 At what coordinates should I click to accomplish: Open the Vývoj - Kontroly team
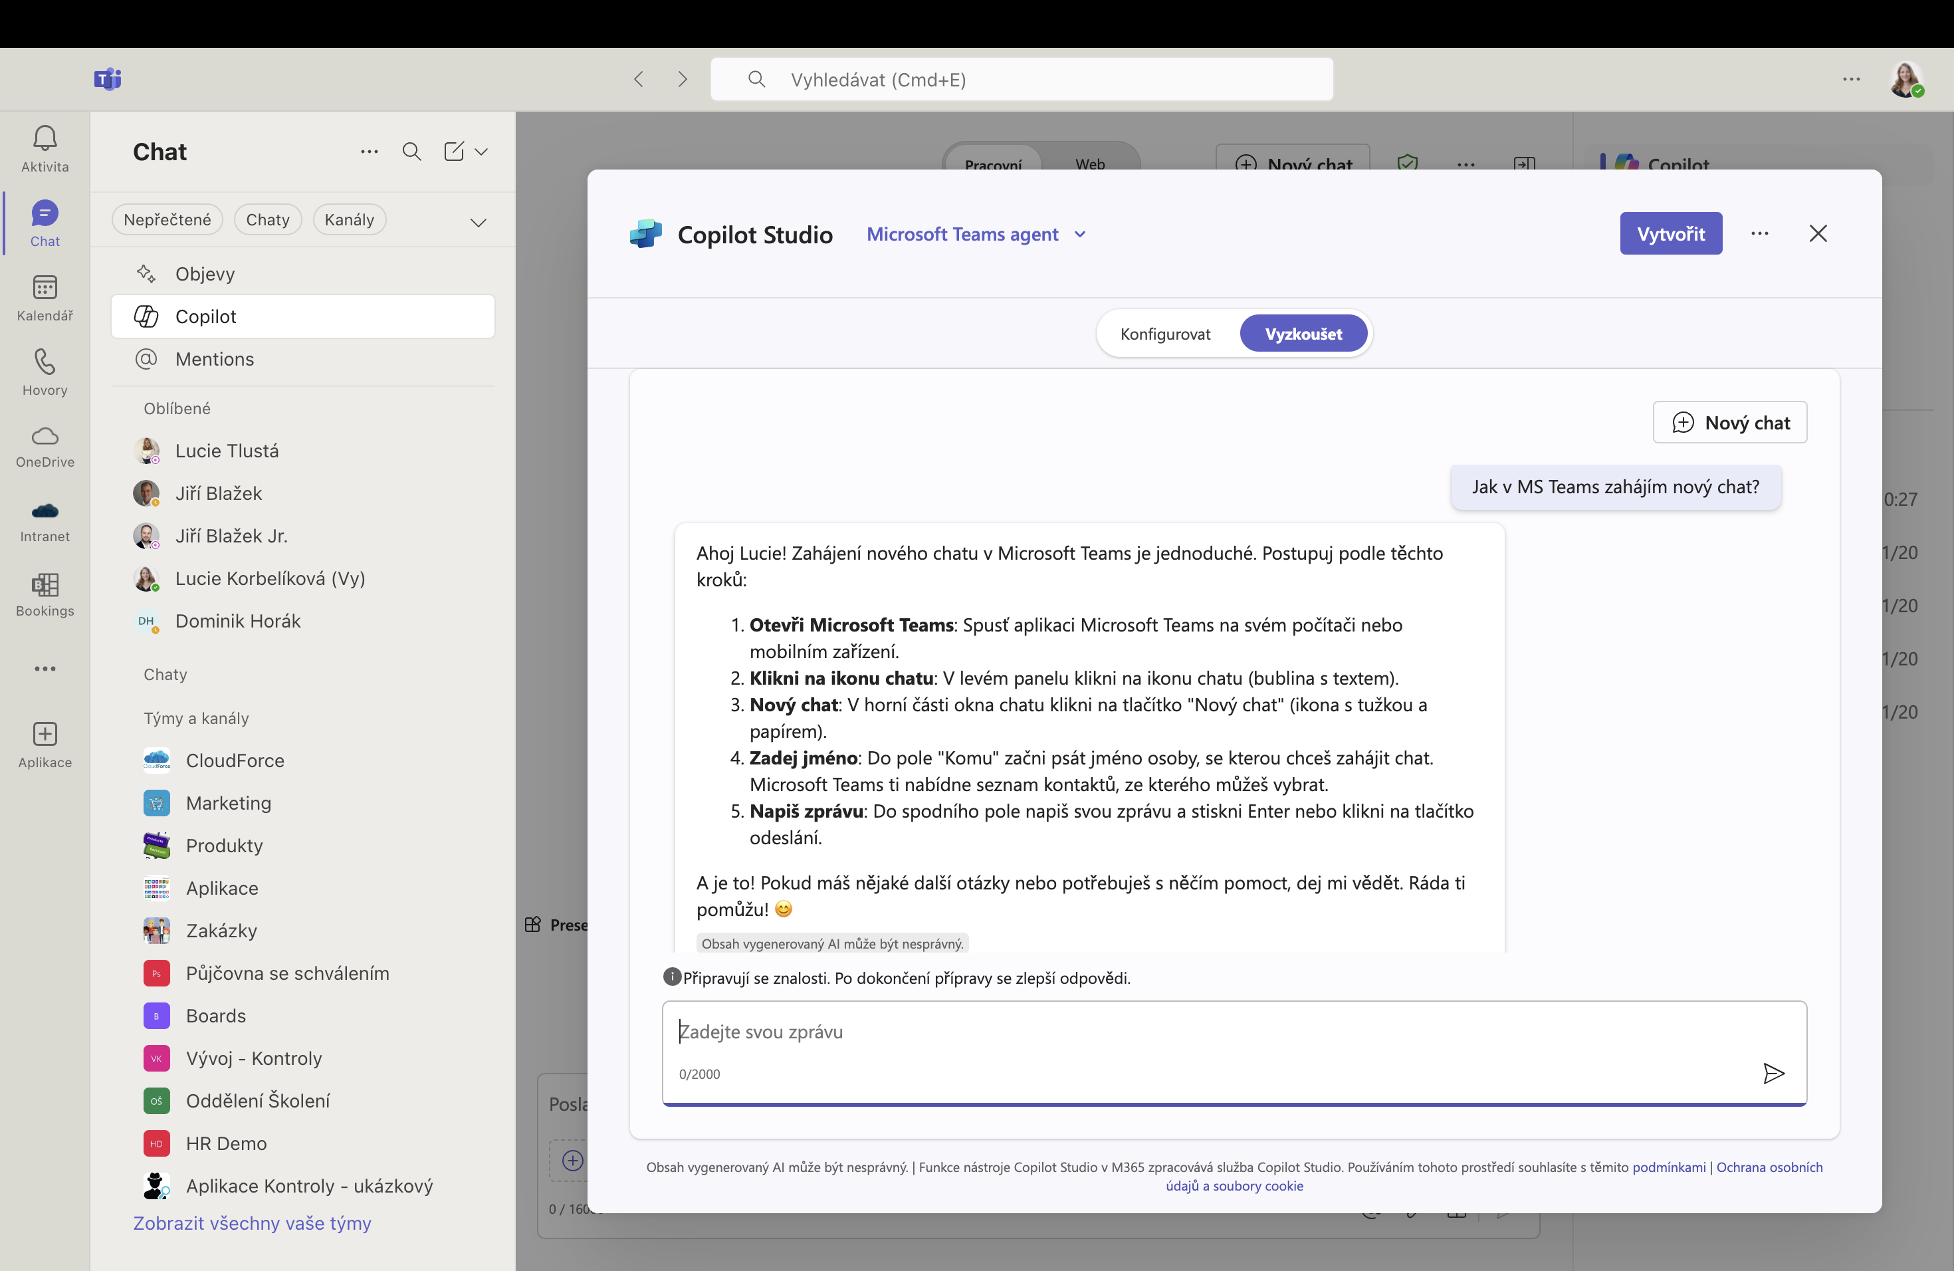(x=233, y=1058)
